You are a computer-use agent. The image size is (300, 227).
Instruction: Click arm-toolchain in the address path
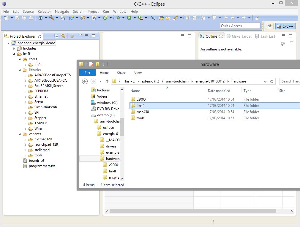(x=177, y=81)
